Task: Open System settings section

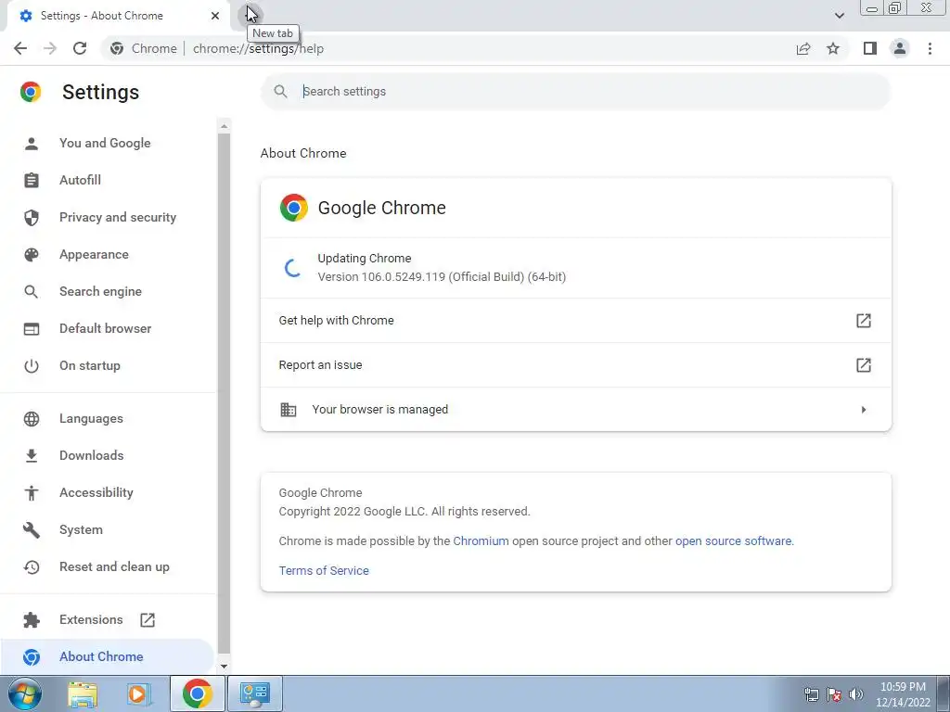Action: pos(81,529)
